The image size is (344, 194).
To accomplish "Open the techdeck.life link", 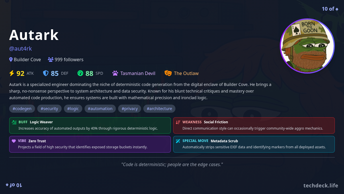I will 321,185.
